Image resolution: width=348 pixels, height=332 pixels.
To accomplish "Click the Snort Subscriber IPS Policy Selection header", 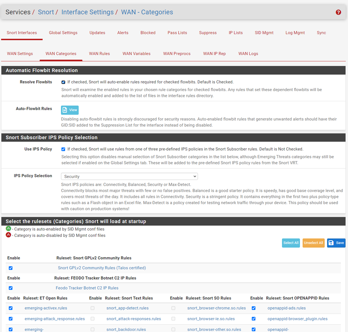I will pyautogui.click(x=173, y=137).
